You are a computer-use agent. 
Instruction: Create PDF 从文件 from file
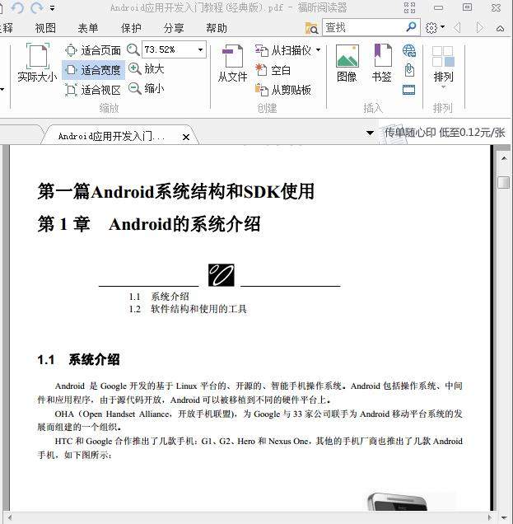point(233,63)
